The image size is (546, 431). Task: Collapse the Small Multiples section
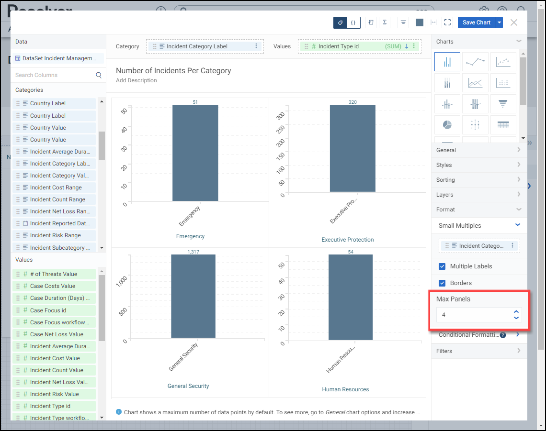(517, 225)
